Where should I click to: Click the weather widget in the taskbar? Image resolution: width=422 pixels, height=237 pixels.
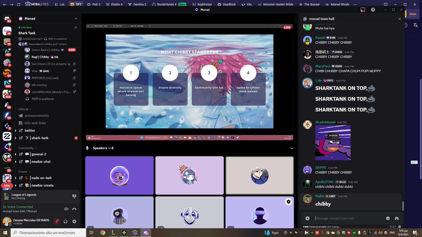point(273,232)
